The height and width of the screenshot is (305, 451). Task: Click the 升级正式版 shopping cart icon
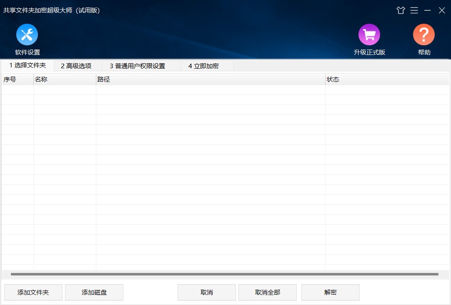[369, 35]
